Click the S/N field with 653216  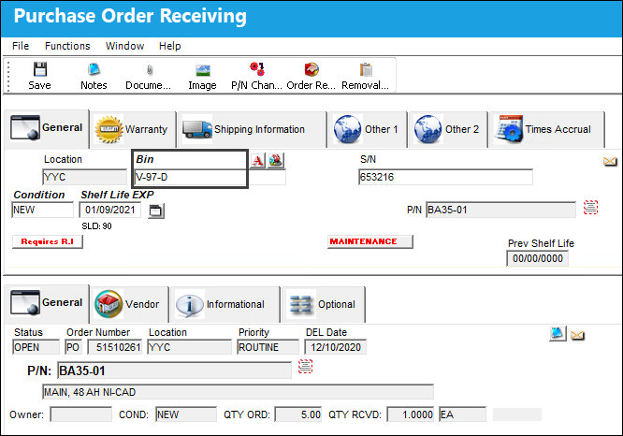click(x=445, y=177)
